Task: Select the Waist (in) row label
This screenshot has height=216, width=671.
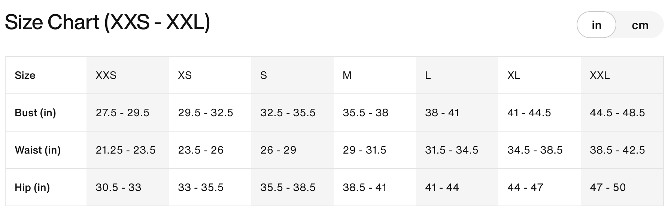Action: coord(37,150)
